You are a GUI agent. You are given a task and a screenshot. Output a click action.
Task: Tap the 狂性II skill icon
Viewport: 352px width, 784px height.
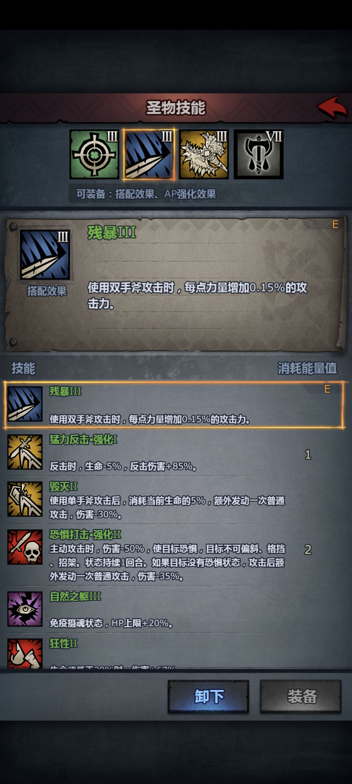25,653
